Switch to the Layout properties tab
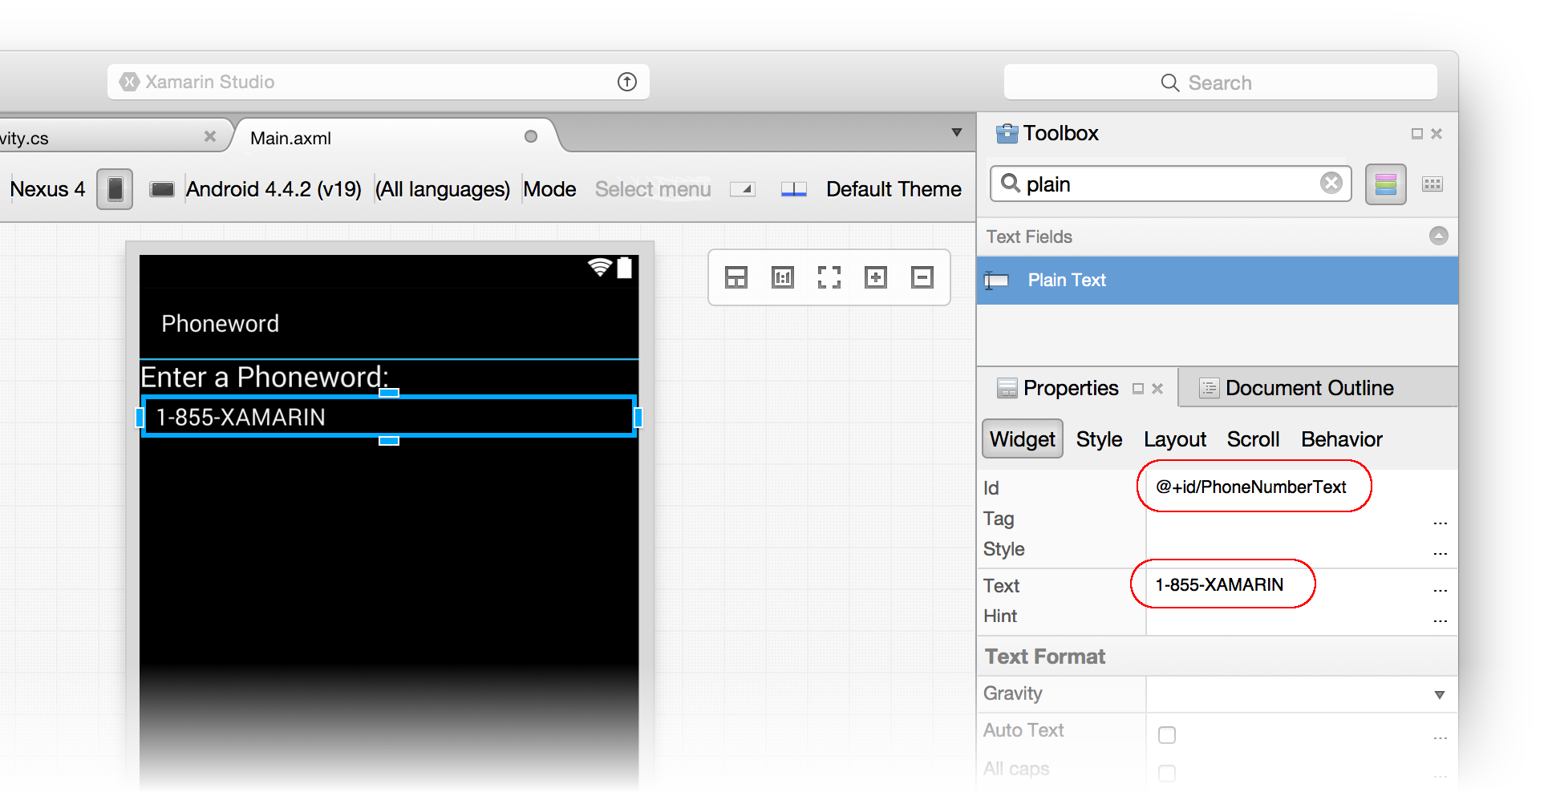The image size is (1548, 792). [1174, 439]
